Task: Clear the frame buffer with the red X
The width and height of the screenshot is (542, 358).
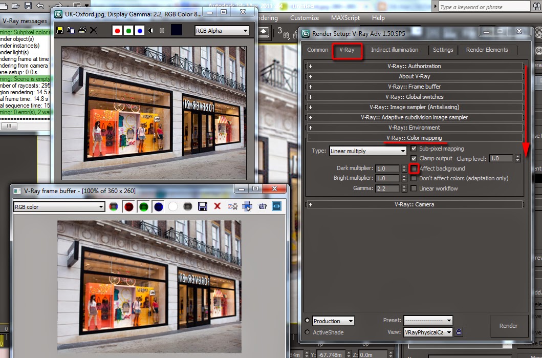Action: click(216, 206)
